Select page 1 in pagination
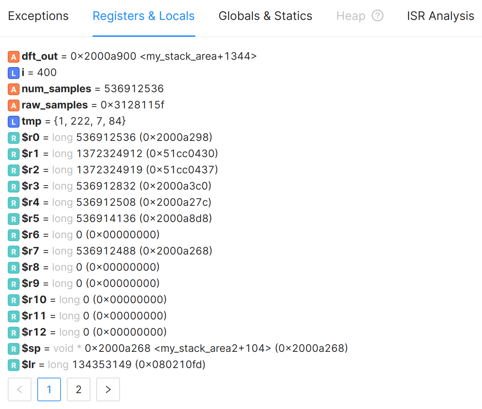Viewport: 482px width, 409px height. (49, 389)
